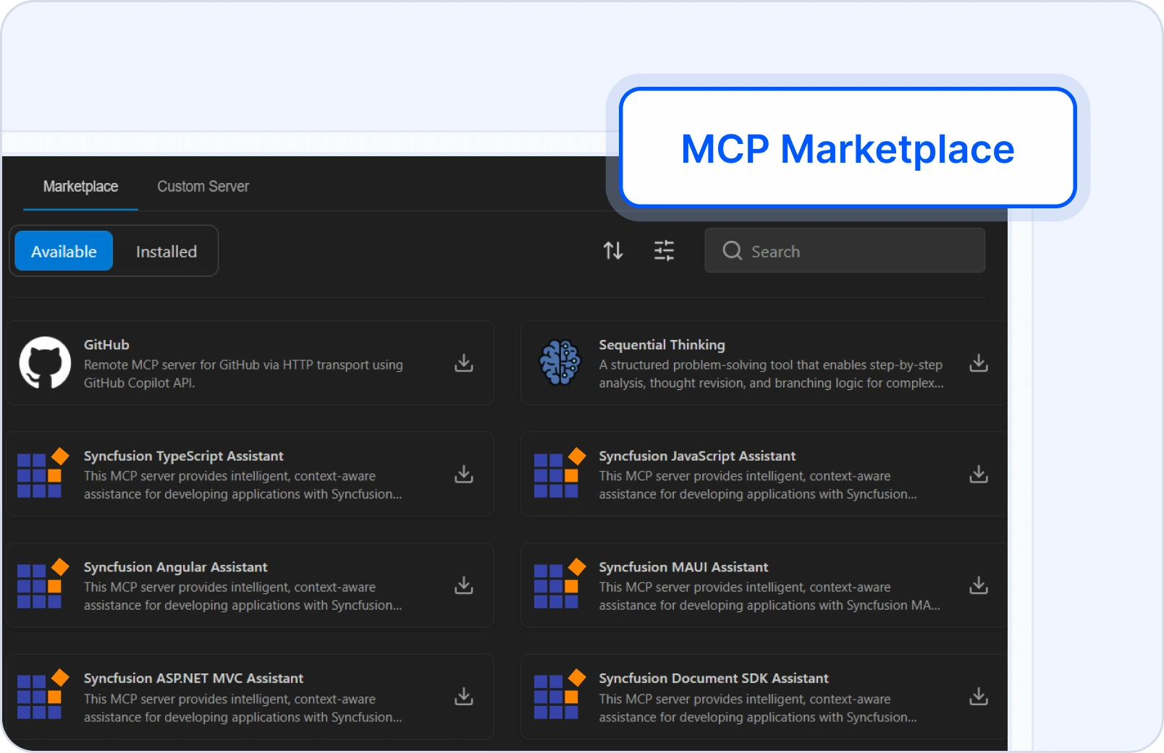Click the Syncfusion JavaScript Assistant logo
The image size is (1164, 753).
[x=558, y=475]
